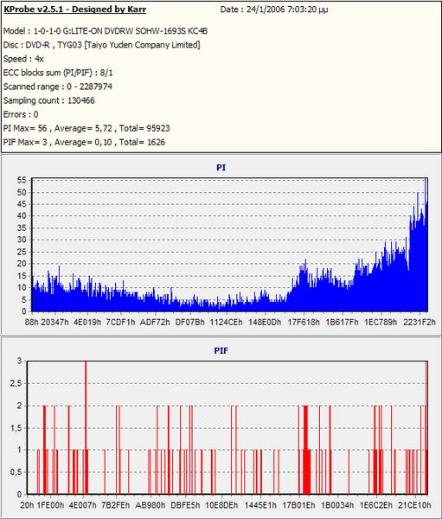Click the dense PIF cluster near 17B01Eh
This screenshot has height=519, width=442.
tap(306, 450)
